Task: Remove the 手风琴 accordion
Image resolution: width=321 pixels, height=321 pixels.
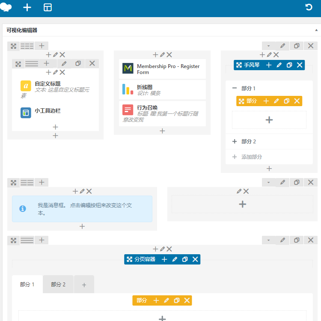Action: tap(300, 65)
